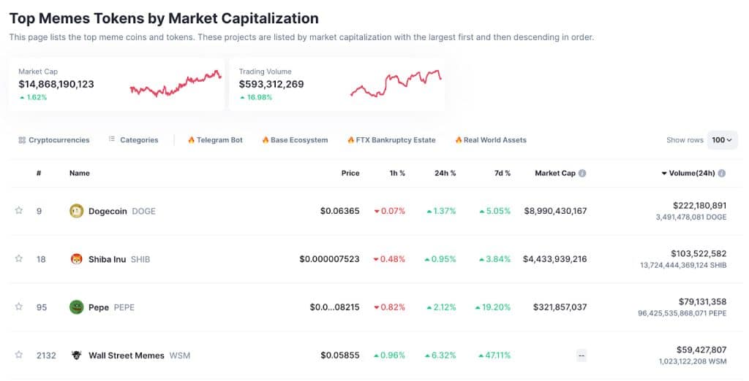Switch to the Base Ecosystem tab
Viewport: 749px width, 381px height.
[295, 140]
